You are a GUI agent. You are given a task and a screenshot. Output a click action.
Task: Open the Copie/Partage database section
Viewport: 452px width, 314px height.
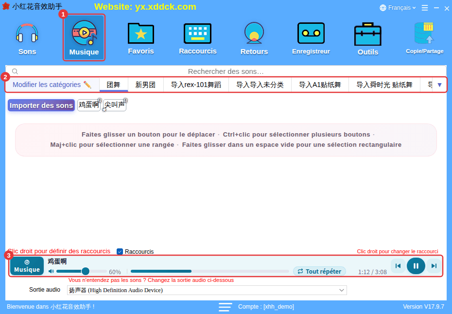pyautogui.click(x=425, y=38)
